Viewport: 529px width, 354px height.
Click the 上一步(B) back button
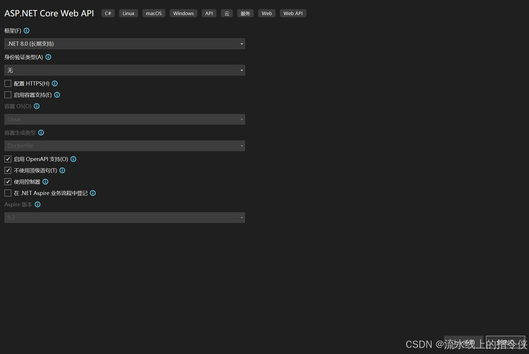tap(464, 342)
